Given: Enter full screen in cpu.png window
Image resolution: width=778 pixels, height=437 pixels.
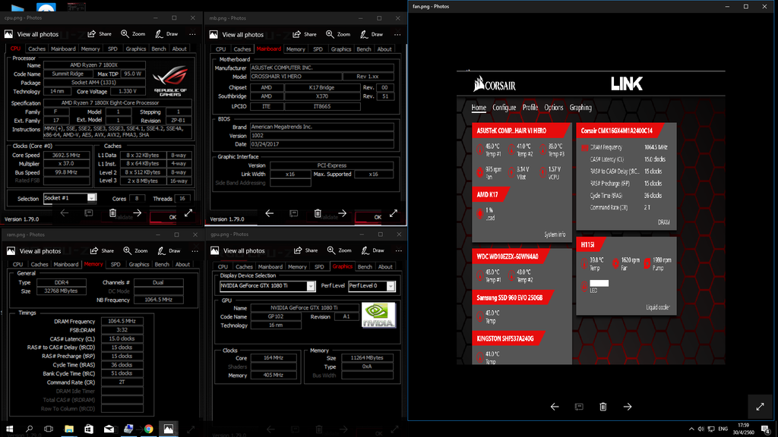Looking at the screenshot, I should 188,213.
